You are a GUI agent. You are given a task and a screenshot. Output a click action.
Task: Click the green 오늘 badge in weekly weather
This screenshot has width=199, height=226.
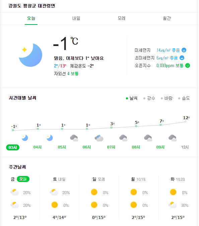click(23, 179)
